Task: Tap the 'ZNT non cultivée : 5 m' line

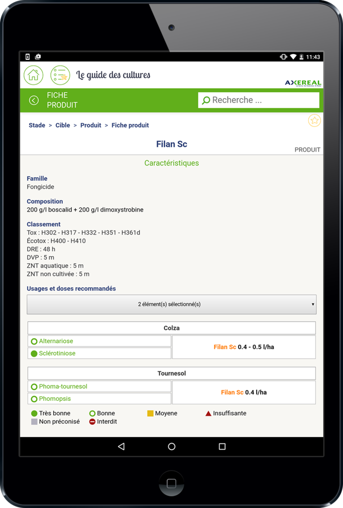Action: tap(58, 274)
